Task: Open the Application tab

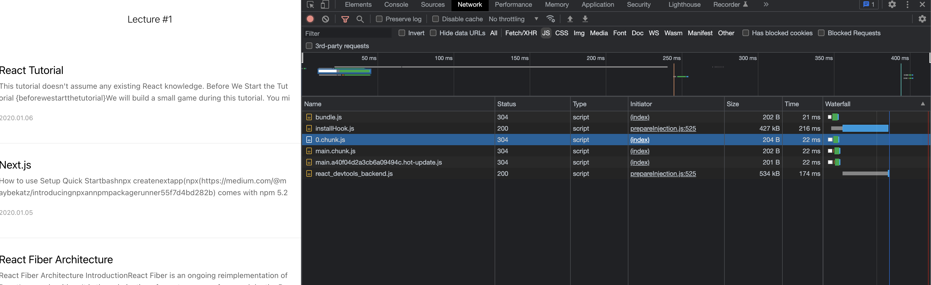Action: (597, 5)
